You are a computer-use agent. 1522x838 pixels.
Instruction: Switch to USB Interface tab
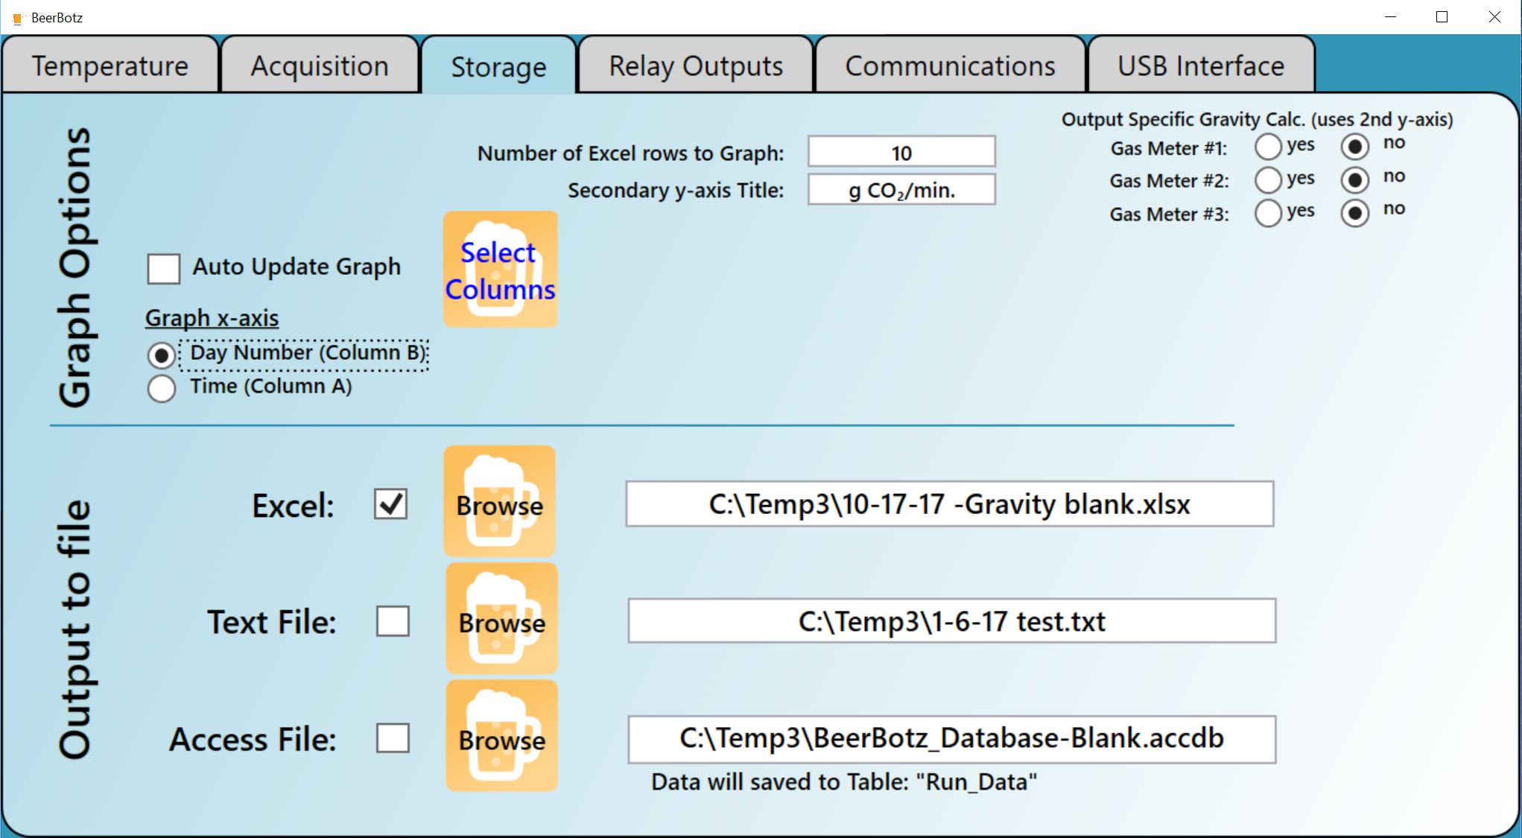click(1201, 66)
